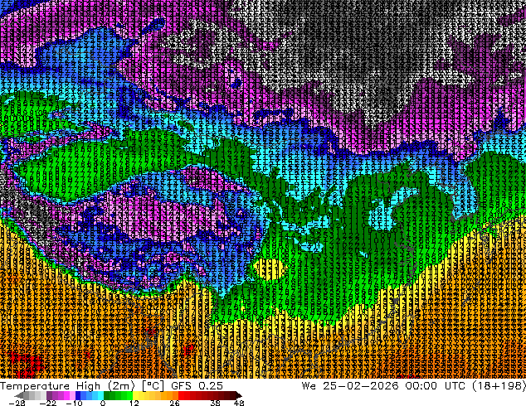Screen dimensions: 526x406
Task: Click the 'We 25-02-2026' date text
Action: (x=350, y=386)
